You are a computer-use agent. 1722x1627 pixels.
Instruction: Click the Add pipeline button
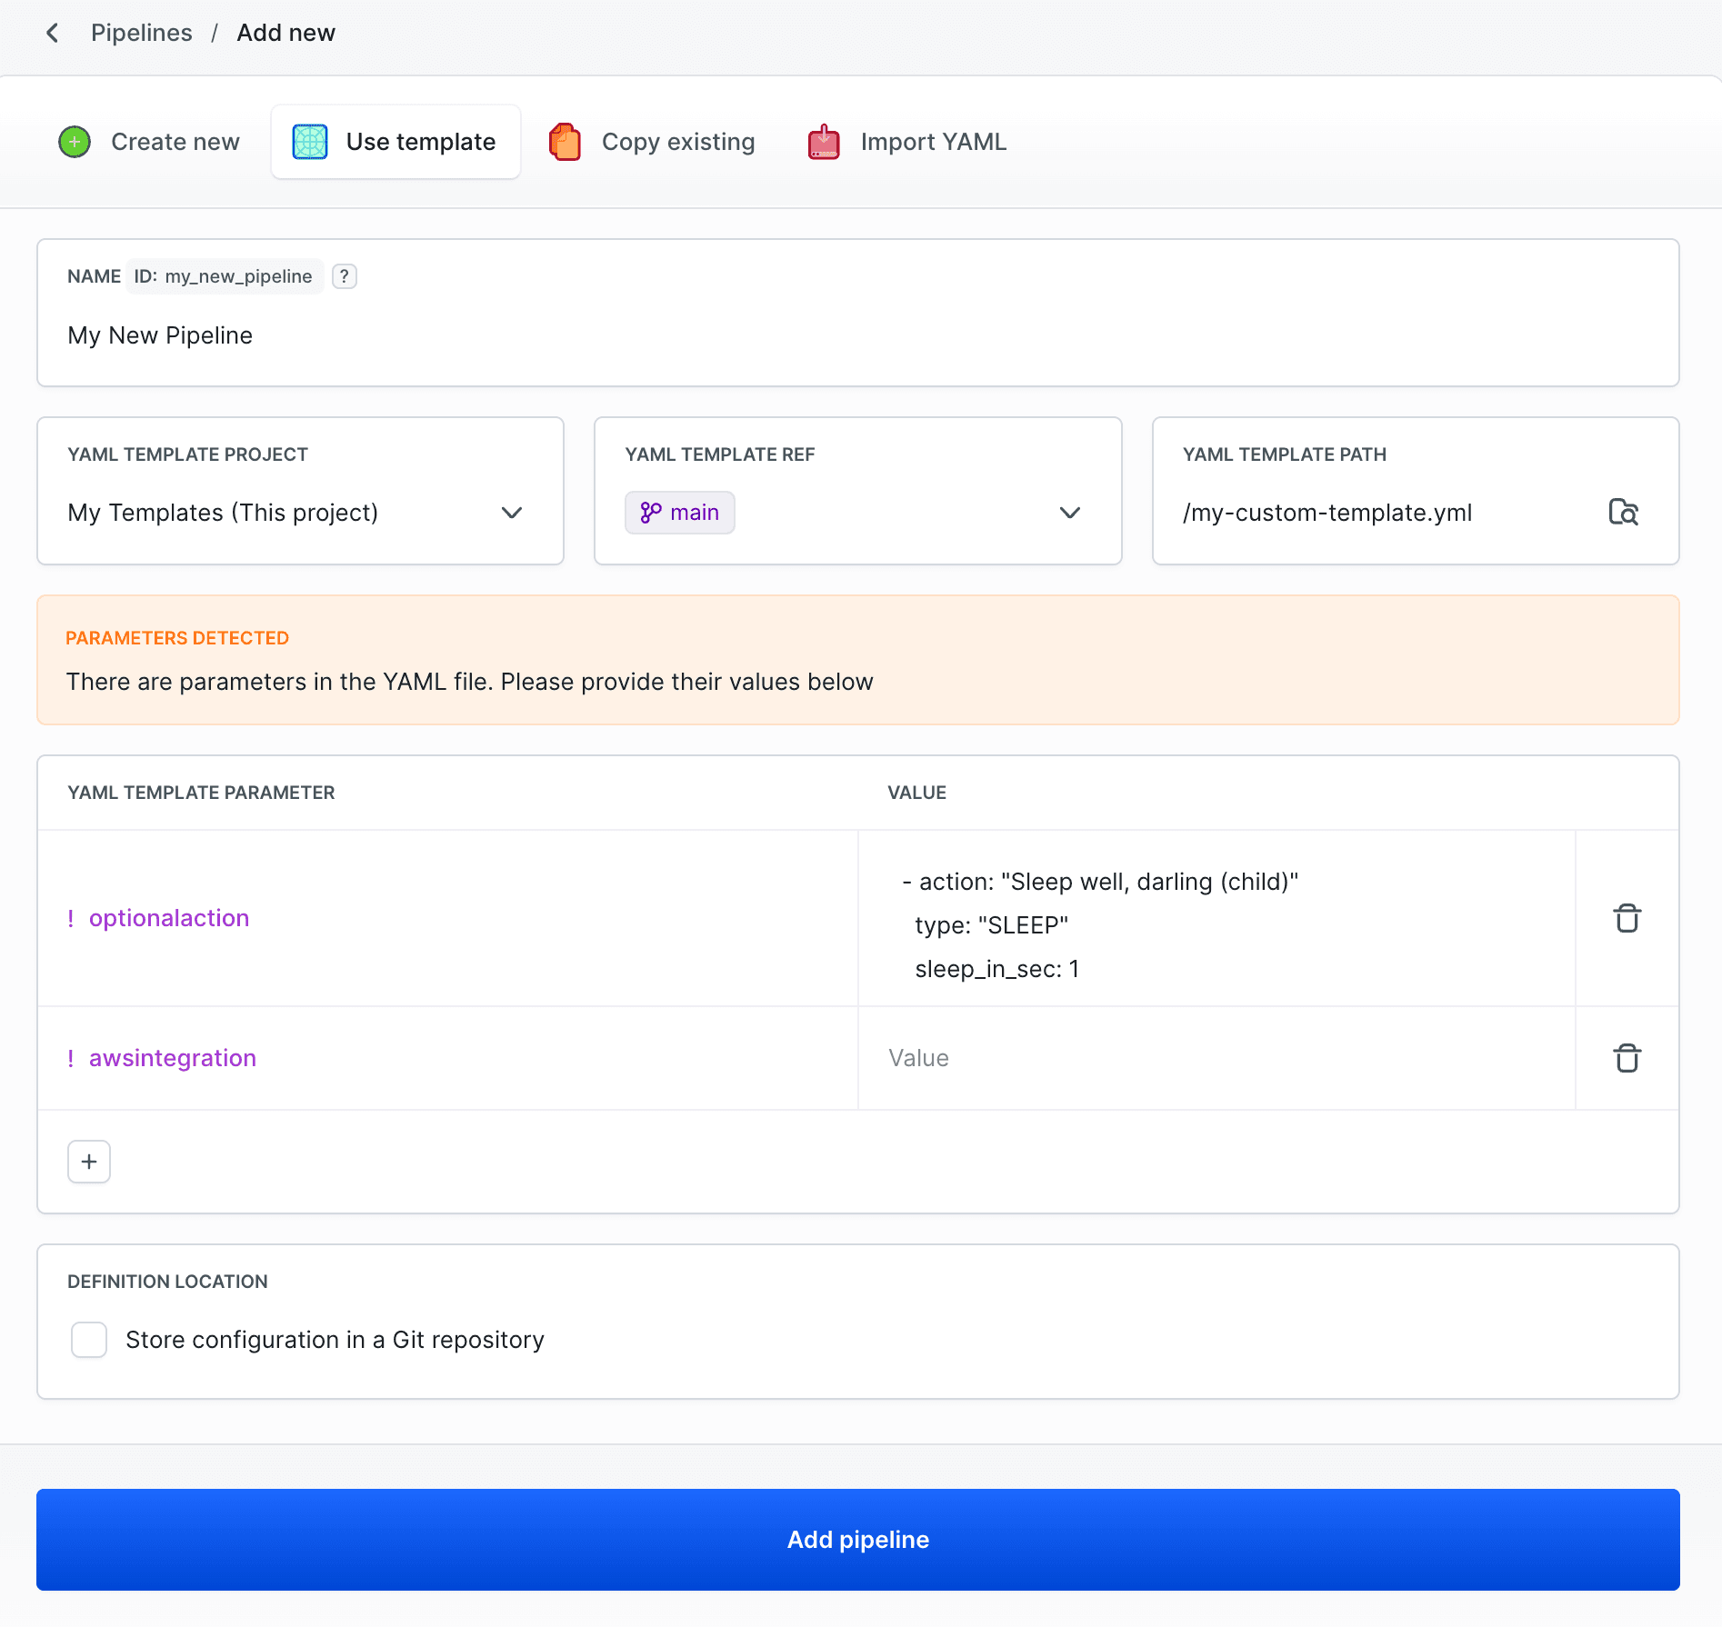point(858,1539)
